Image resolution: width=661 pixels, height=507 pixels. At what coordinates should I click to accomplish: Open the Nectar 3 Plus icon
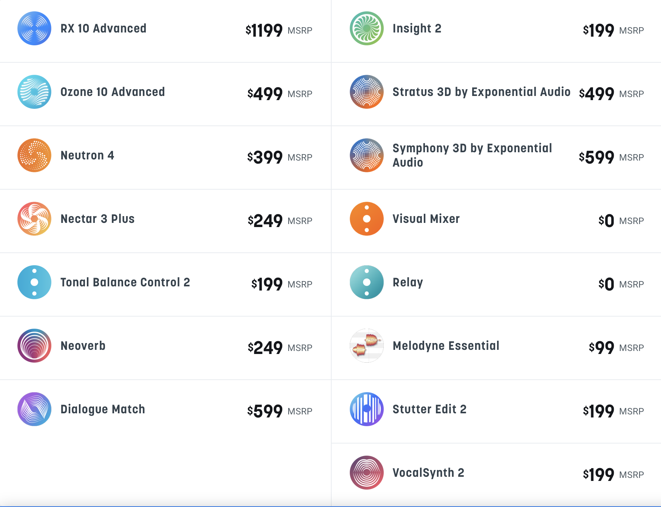34,219
